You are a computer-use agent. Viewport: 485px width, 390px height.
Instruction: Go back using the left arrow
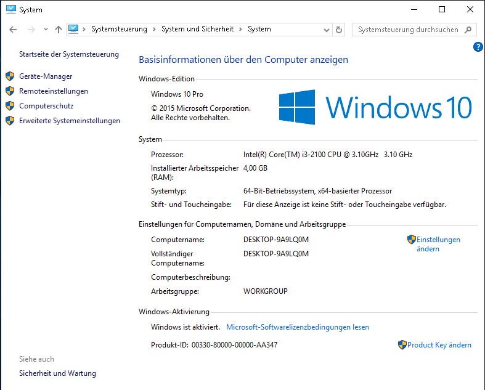point(13,30)
